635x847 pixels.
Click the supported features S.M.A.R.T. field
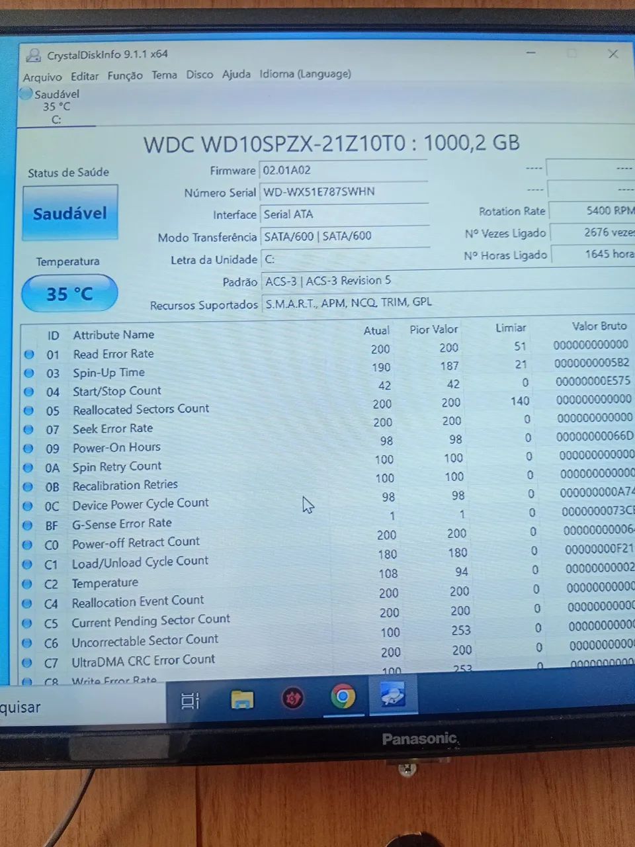(448, 302)
